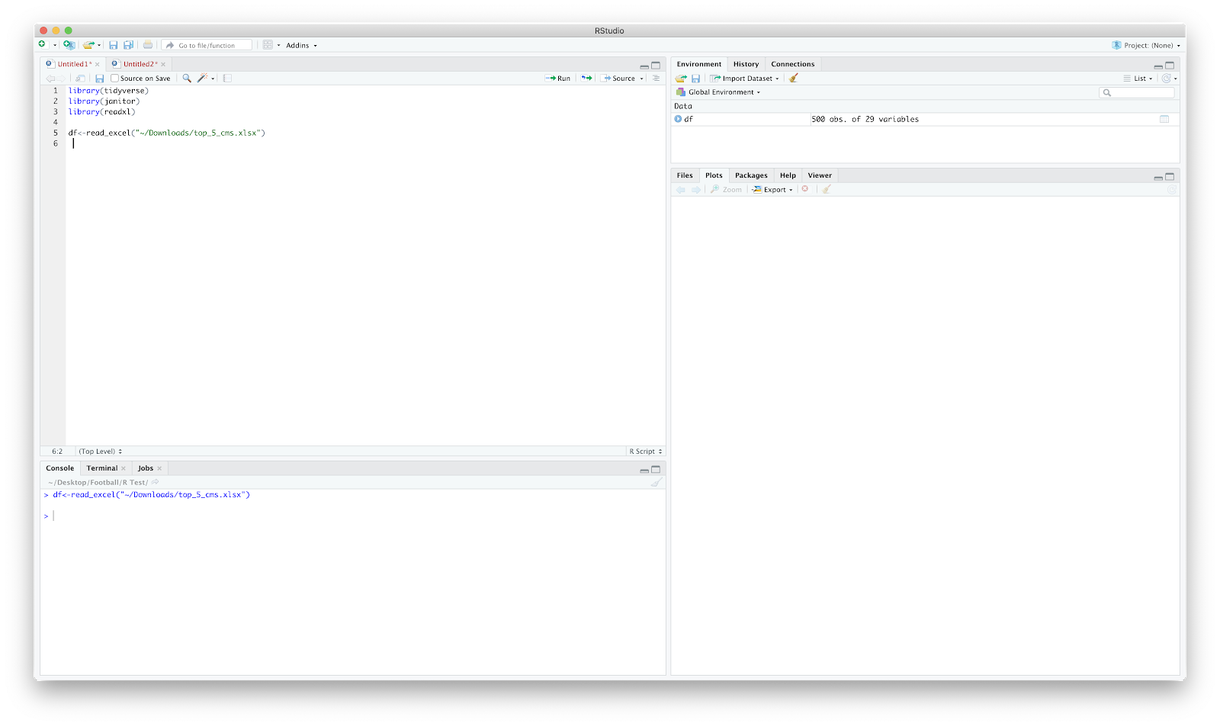This screenshot has width=1220, height=726.
Task: Open the Environment tab
Action: tap(699, 64)
